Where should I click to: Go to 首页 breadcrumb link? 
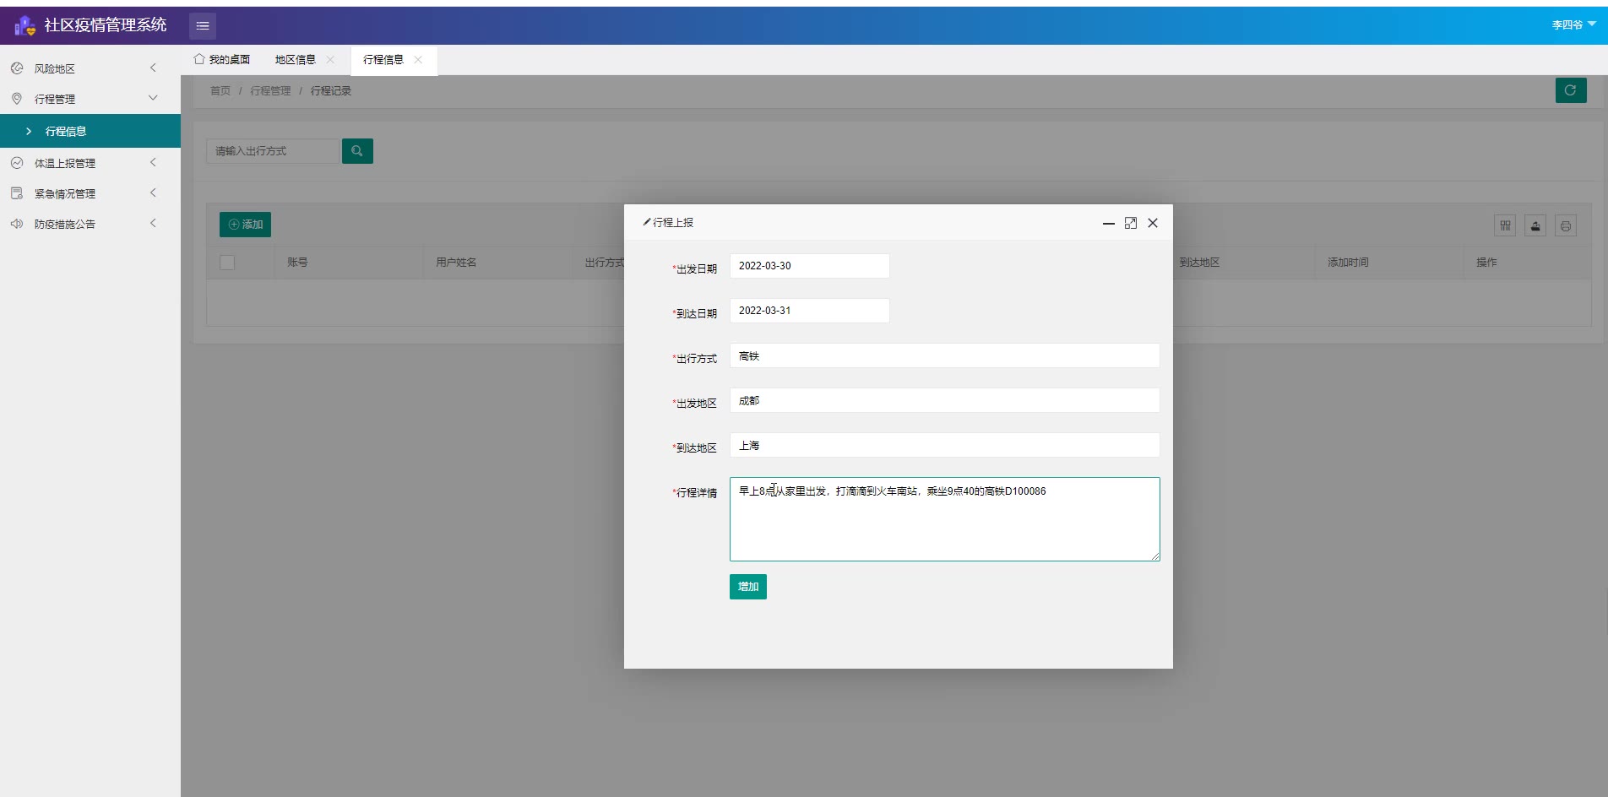click(x=220, y=91)
